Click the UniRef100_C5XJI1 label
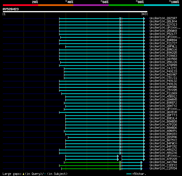This screenshot has height=176, width=182. coord(163,78)
